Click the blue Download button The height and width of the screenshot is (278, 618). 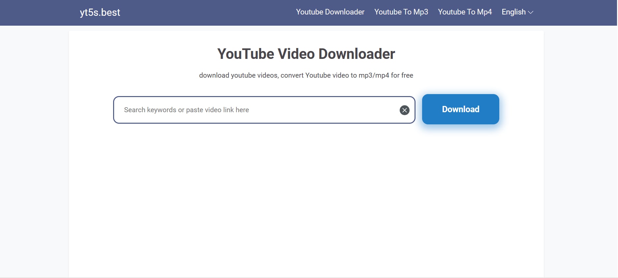point(460,109)
